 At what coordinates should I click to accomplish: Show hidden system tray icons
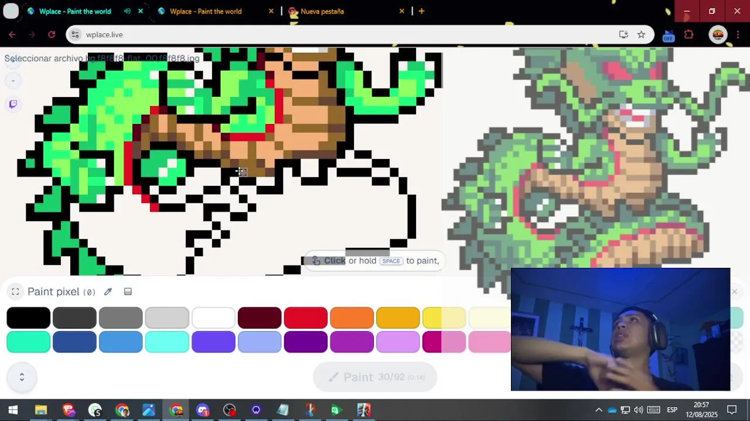click(x=598, y=410)
